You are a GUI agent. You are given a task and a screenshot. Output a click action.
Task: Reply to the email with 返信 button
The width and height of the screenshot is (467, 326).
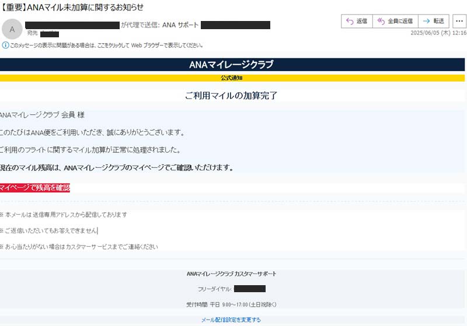click(x=357, y=21)
